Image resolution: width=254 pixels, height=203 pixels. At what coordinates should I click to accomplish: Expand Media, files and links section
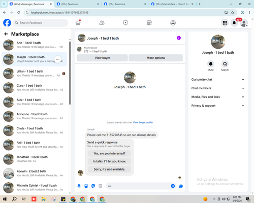pyautogui.click(x=218, y=97)
